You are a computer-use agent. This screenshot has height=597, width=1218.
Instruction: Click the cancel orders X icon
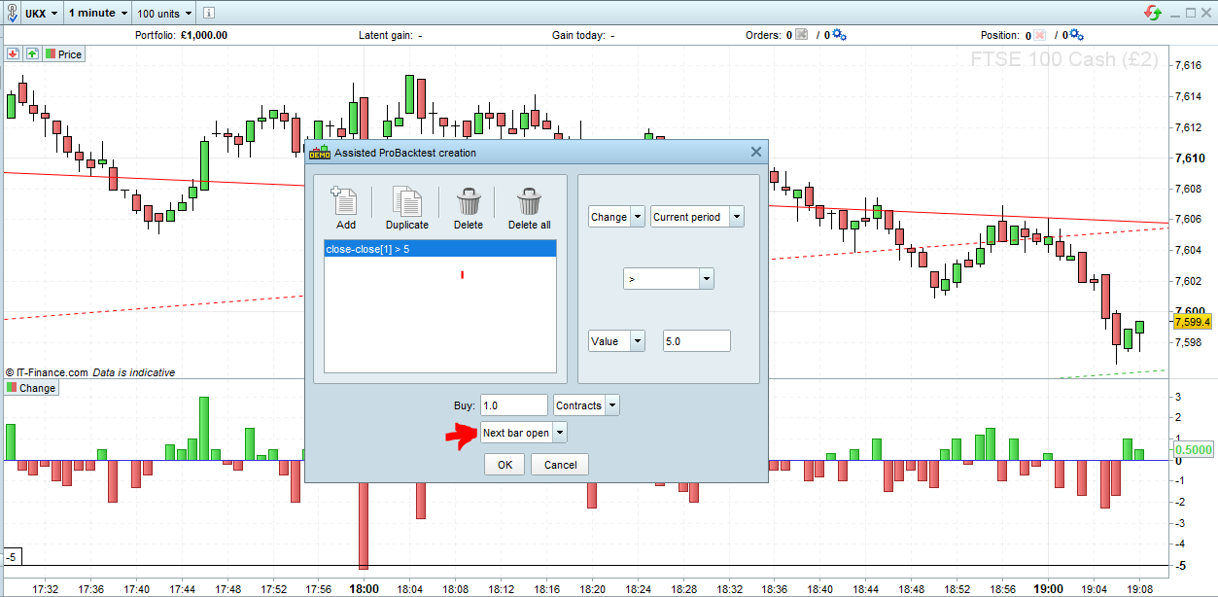tap(801, 35)
